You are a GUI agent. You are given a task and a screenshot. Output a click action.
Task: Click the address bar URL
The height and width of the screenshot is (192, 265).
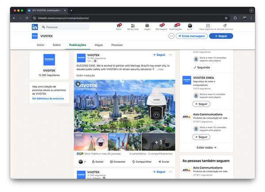coord(63,18)
